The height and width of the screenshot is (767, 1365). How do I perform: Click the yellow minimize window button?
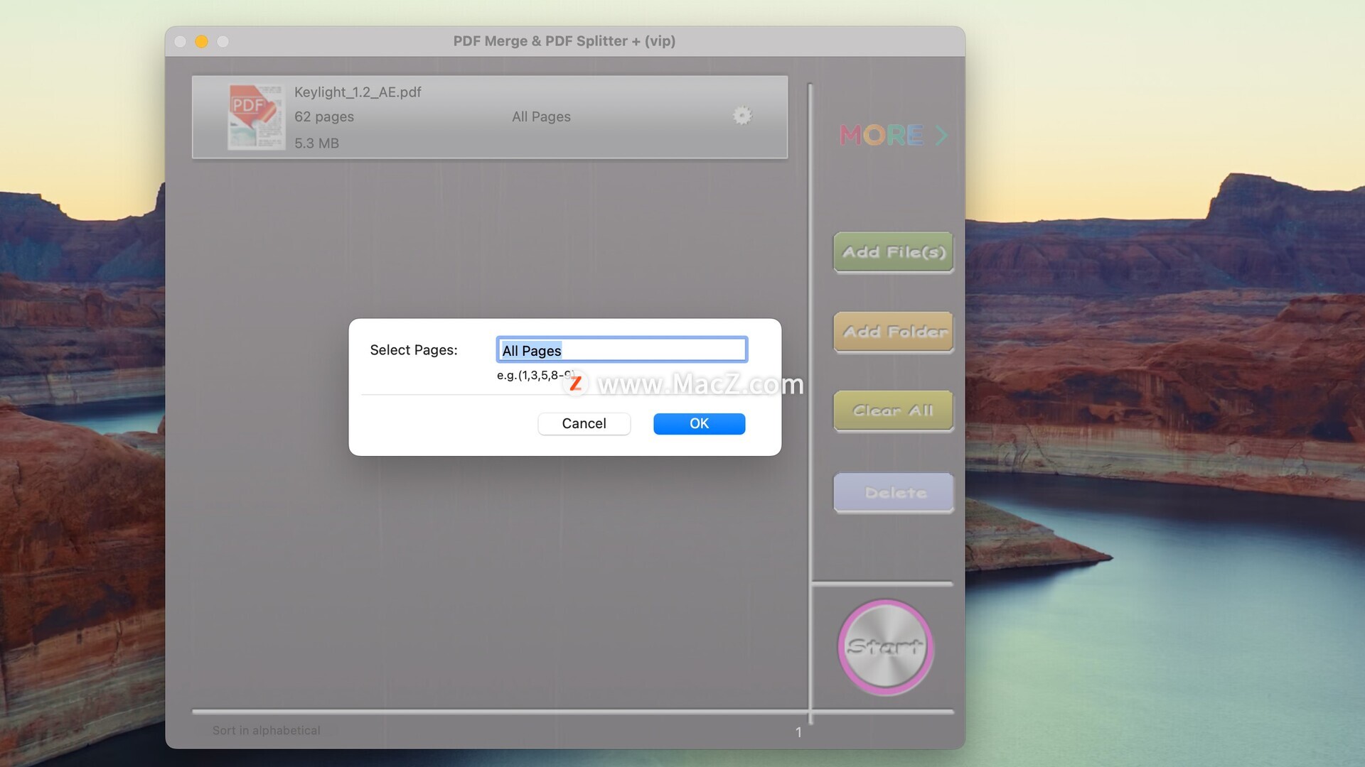point(202,41)
